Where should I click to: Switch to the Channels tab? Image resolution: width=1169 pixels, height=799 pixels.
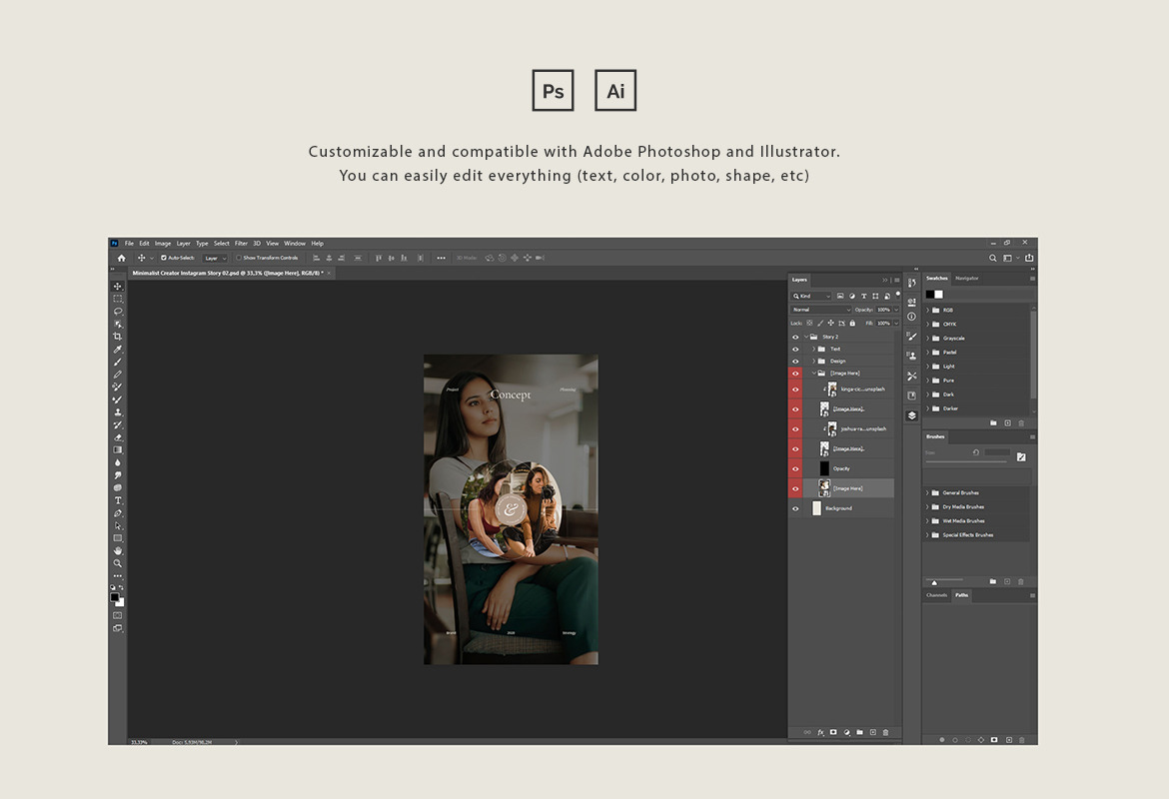[936, 595]
